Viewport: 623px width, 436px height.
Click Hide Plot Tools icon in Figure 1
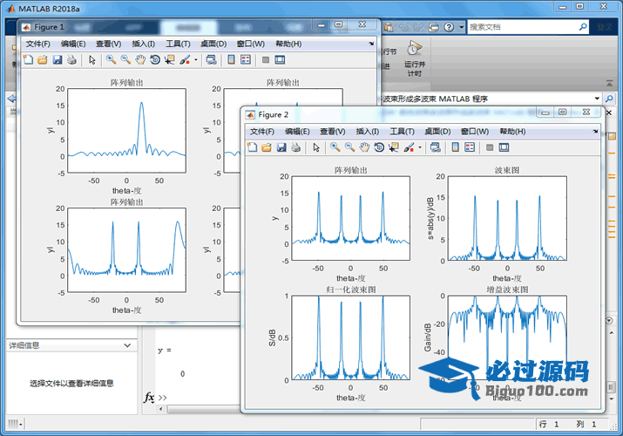pos(266,60)
